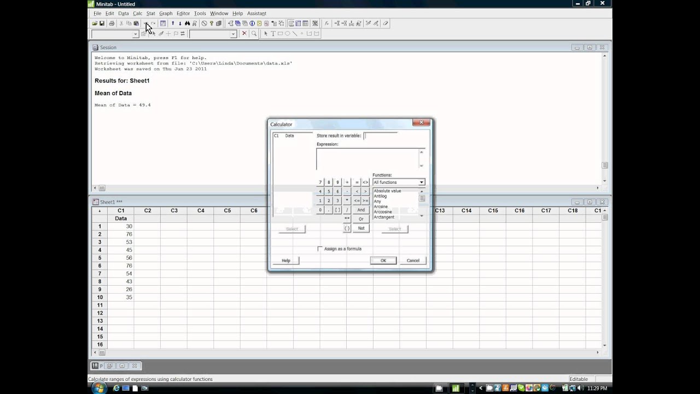Click OK in the Calculator dialog
The image size is (700, 394).
coord(383,260)
